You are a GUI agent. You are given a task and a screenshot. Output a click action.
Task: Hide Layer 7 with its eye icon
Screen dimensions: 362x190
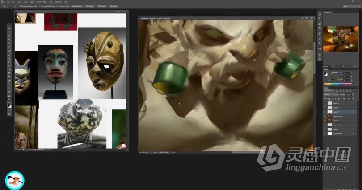click(x=325, y=112)
